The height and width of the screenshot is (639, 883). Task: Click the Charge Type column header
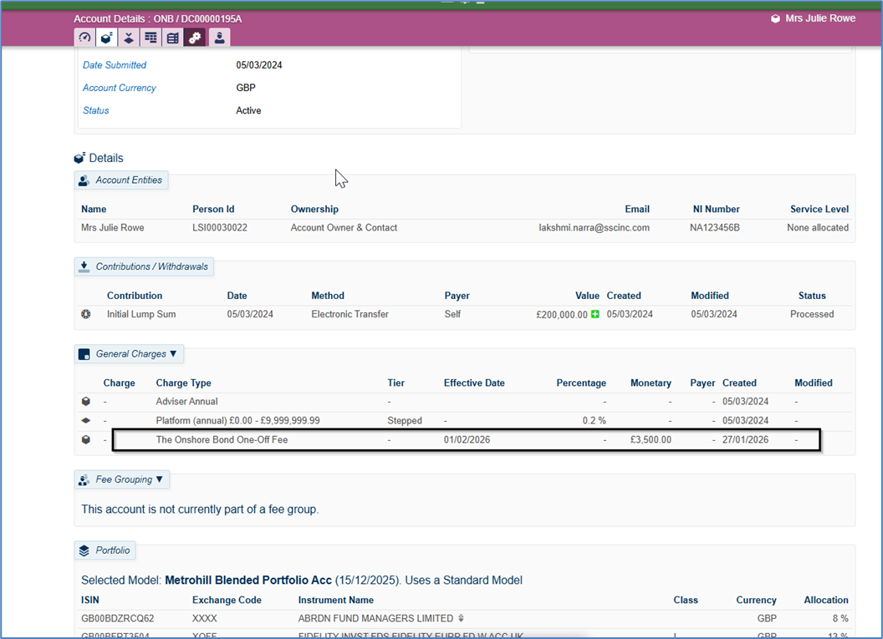184,383
